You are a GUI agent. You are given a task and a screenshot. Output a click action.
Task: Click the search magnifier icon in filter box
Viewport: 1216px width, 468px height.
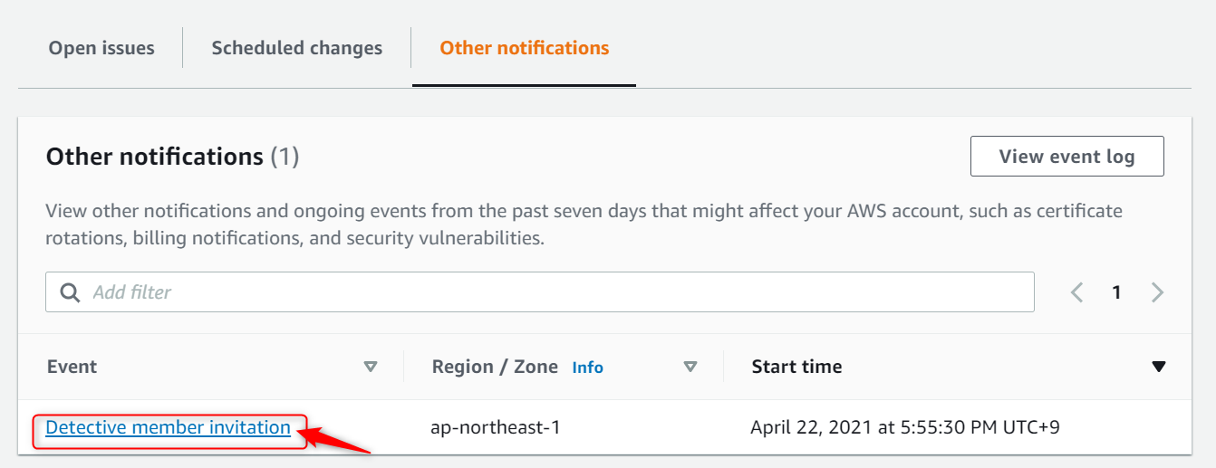click(x=70, y=292)
